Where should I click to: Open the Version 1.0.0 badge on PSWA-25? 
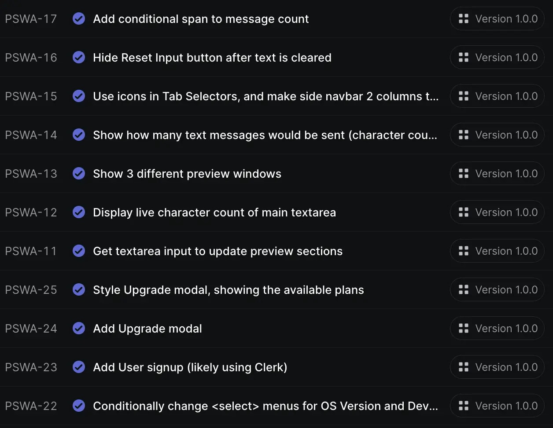point(497,290)
